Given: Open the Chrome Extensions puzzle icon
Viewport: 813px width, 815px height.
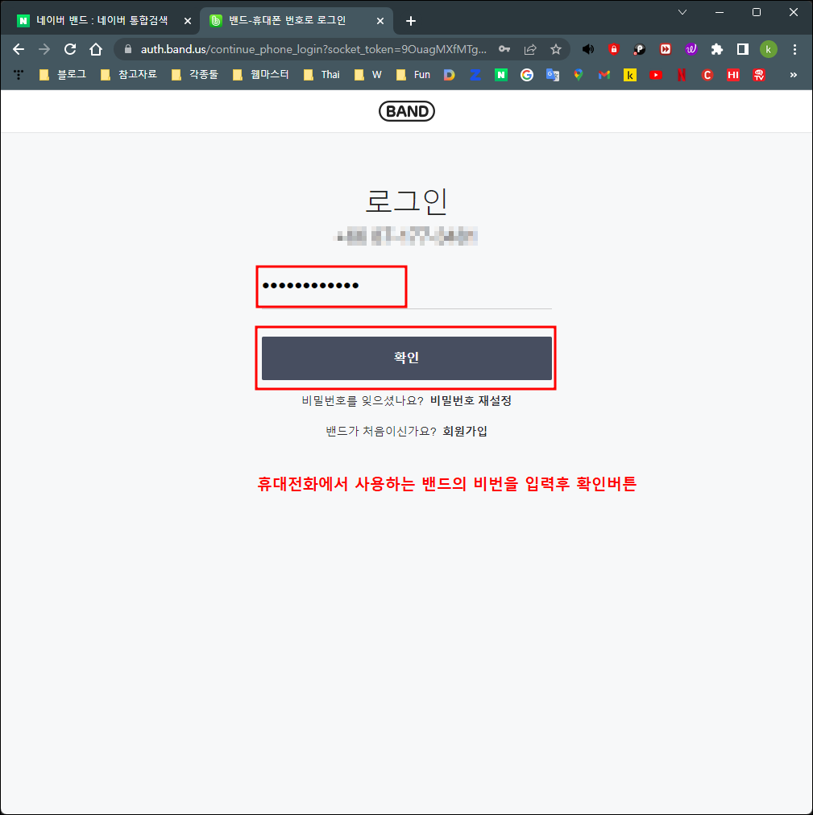Looking at the screenshot, I should tap(716, 48).
